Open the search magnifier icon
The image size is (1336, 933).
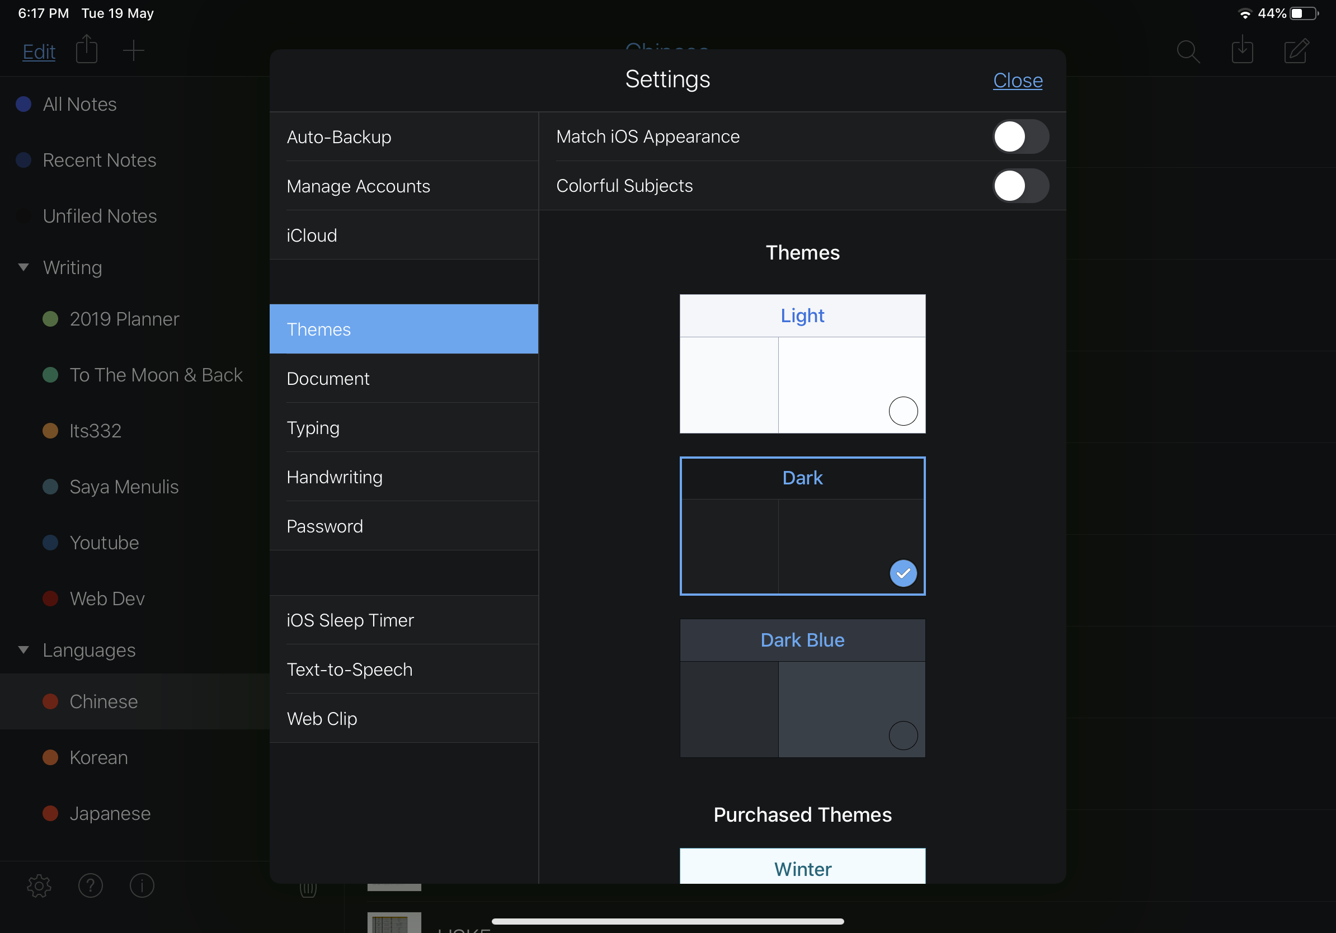[1188, 51]
